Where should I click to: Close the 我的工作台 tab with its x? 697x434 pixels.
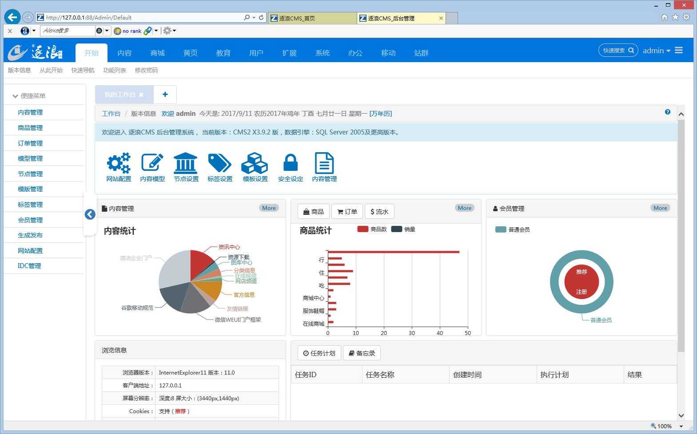tap(141, 95)
